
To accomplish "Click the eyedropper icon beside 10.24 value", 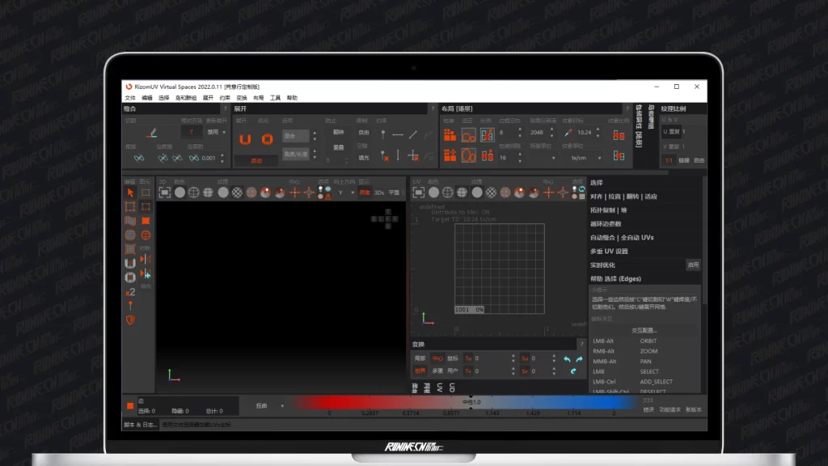I will click(x=568, y=133).
